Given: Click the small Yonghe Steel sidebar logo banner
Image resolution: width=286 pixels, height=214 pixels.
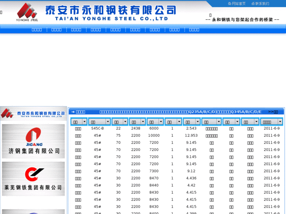Looking at the screenshot, I should 33,113.
